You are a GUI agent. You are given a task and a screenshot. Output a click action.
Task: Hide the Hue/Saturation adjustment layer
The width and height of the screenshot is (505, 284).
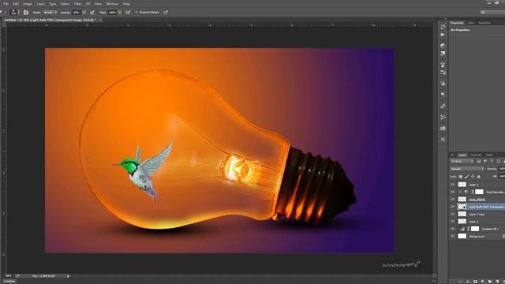(452, 192)
